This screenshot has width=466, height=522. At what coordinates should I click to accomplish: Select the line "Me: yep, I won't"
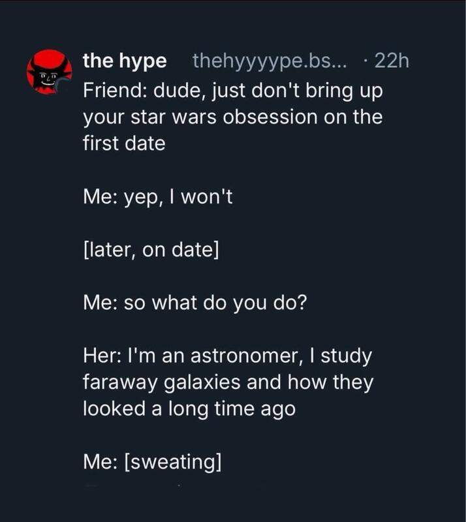tap(157, 197)
